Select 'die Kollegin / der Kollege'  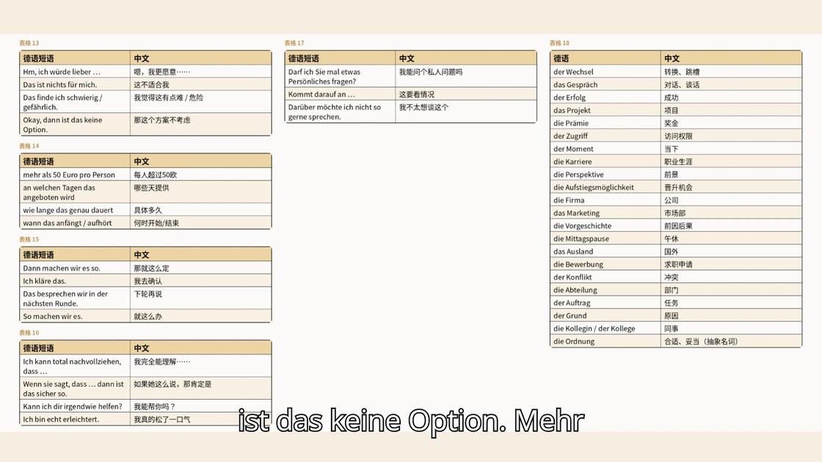coord(594,329)
